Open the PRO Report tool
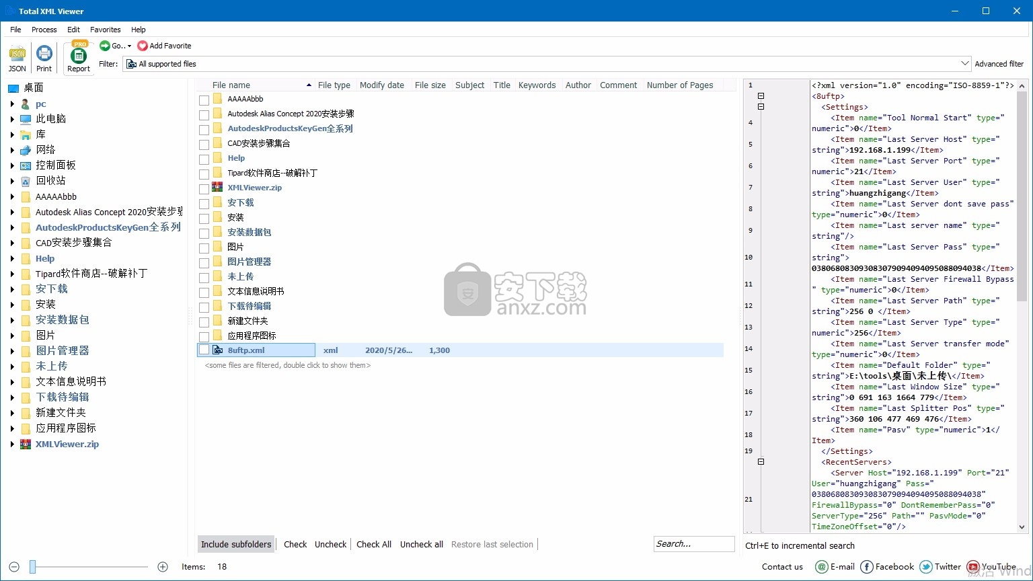Image resolution: width=1033 pixels, height=581 pixels. 79,56
